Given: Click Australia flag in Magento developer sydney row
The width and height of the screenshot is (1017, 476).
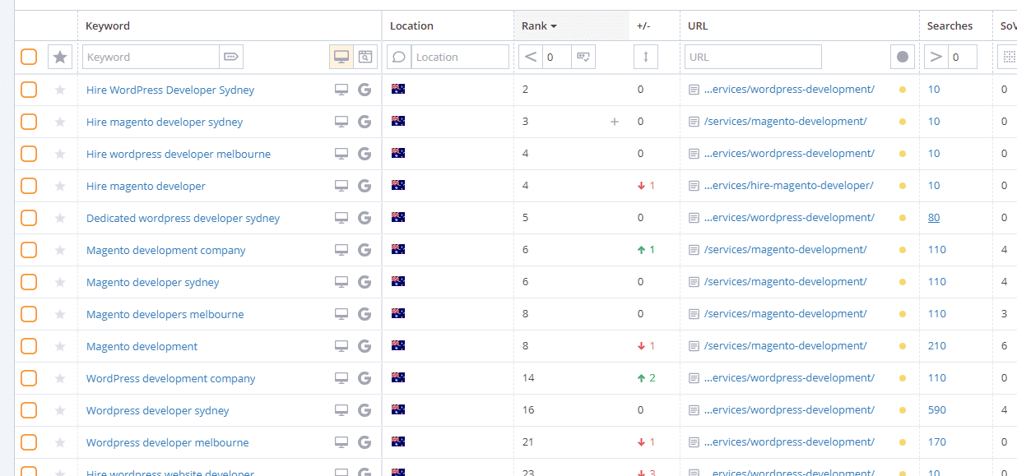Looking at the screenshot, I should (398, 281).
